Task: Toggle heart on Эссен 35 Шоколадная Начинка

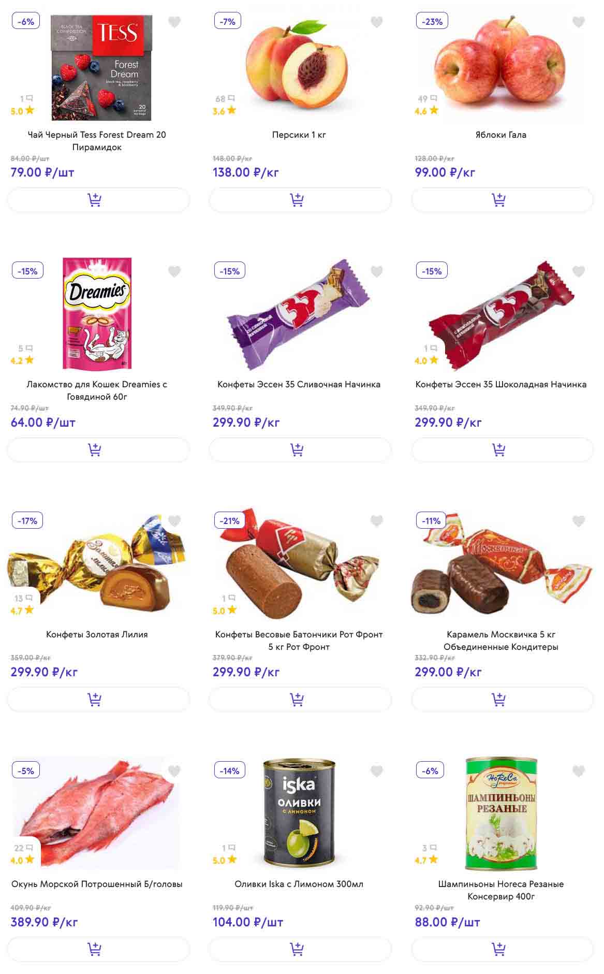Action: 579,271
